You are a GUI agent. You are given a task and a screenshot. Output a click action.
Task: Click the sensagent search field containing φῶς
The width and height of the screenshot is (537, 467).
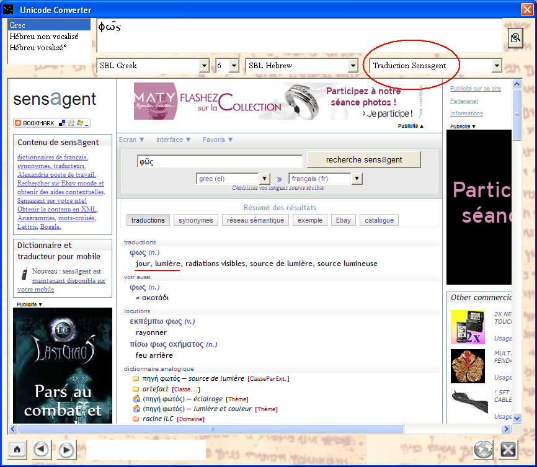220,161
